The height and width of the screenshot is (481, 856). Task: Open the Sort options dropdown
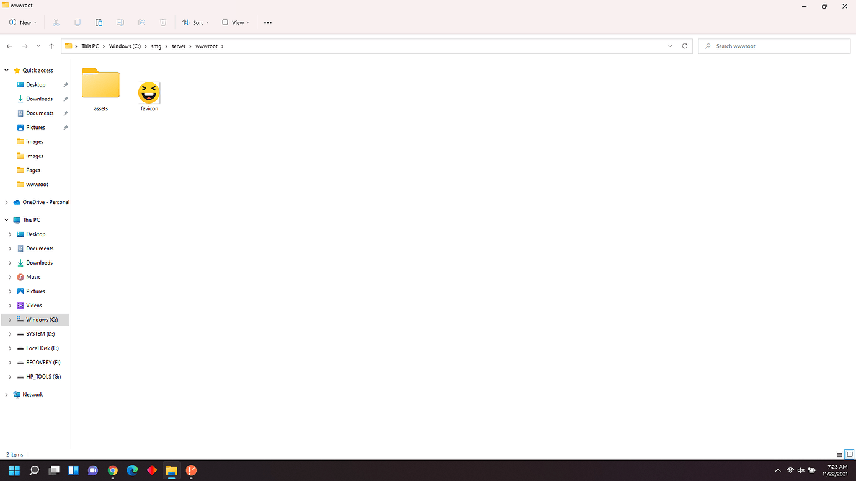coord(195,22)
